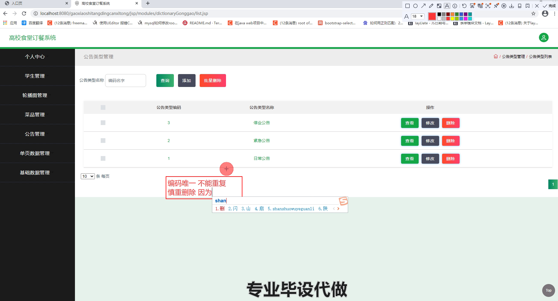The height and width of the screenshot is (301, 558).
Task: Select the rectangle annotation tool
Action: [x=407, y=6]
